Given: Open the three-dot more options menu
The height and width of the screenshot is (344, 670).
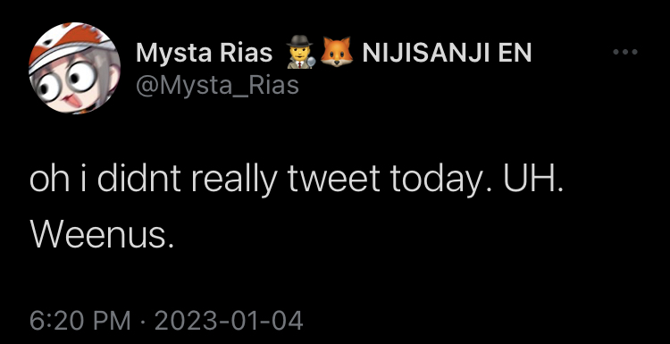Looking at the screenshot, I should click(x=624, y=52).
